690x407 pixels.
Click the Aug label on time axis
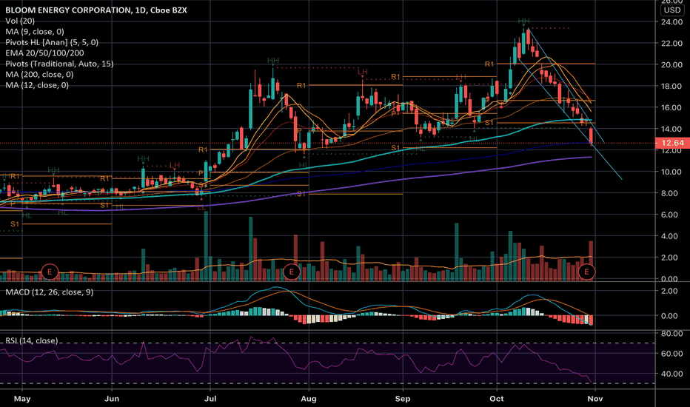pyautogui.click(x=309, y=399)
